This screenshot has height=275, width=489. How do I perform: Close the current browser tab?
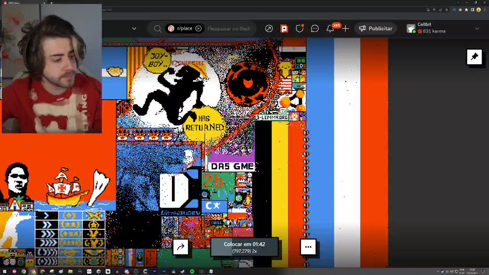pyautogui.click(x=44, y=3)
